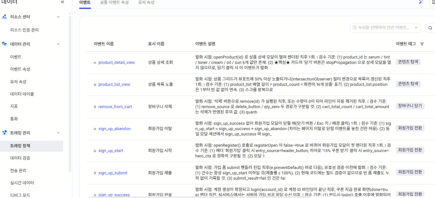The height and width of the screenshot is (198, 435).
Task: Open the sign_up_success event link
Action: click(x=114, y=195)
